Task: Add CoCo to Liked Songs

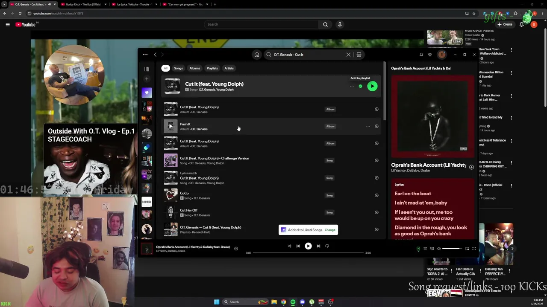Action: coord(376,195)
